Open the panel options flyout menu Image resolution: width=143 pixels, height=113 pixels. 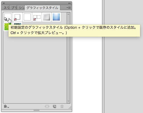[69, 8]
